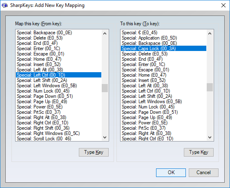The height and width of the screenshot is (188, 230).
Task: Select Right Alt (E0_38) in To key list
Action: click(163, 133)
